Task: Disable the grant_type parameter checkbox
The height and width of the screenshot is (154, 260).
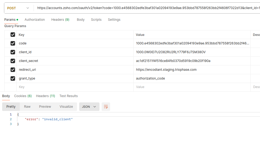Action: click(x=13, y=78)
